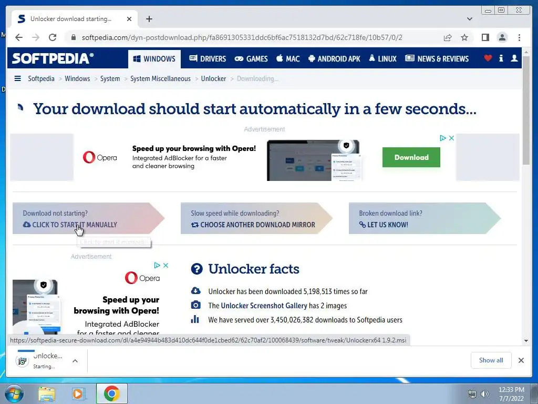Click the volume speaker tray icon

[485, 394]
